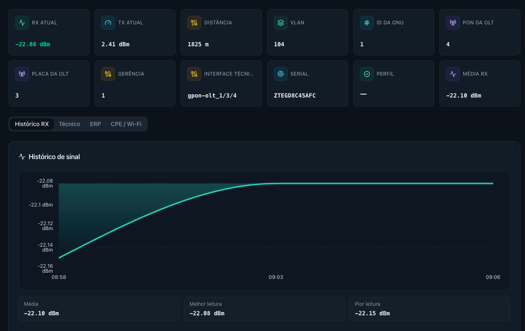Image resolution: width=525 pixels, height=331 pixels.
Task: Click the TX value 2.41 dBm
Action: (116, 44)
